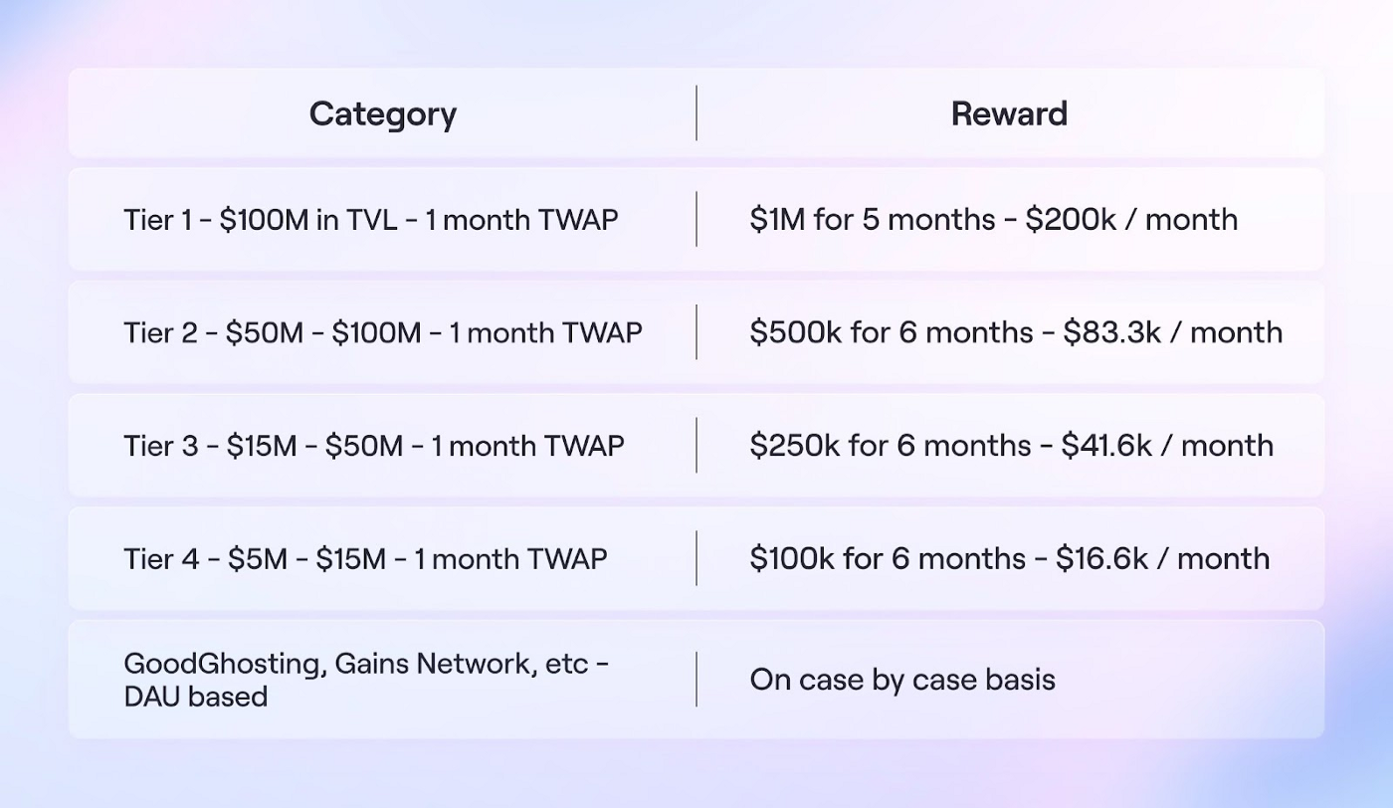Click the On case by case basis cell
Viewport: 1393px width, 808px height.
(x=902, y=680)
